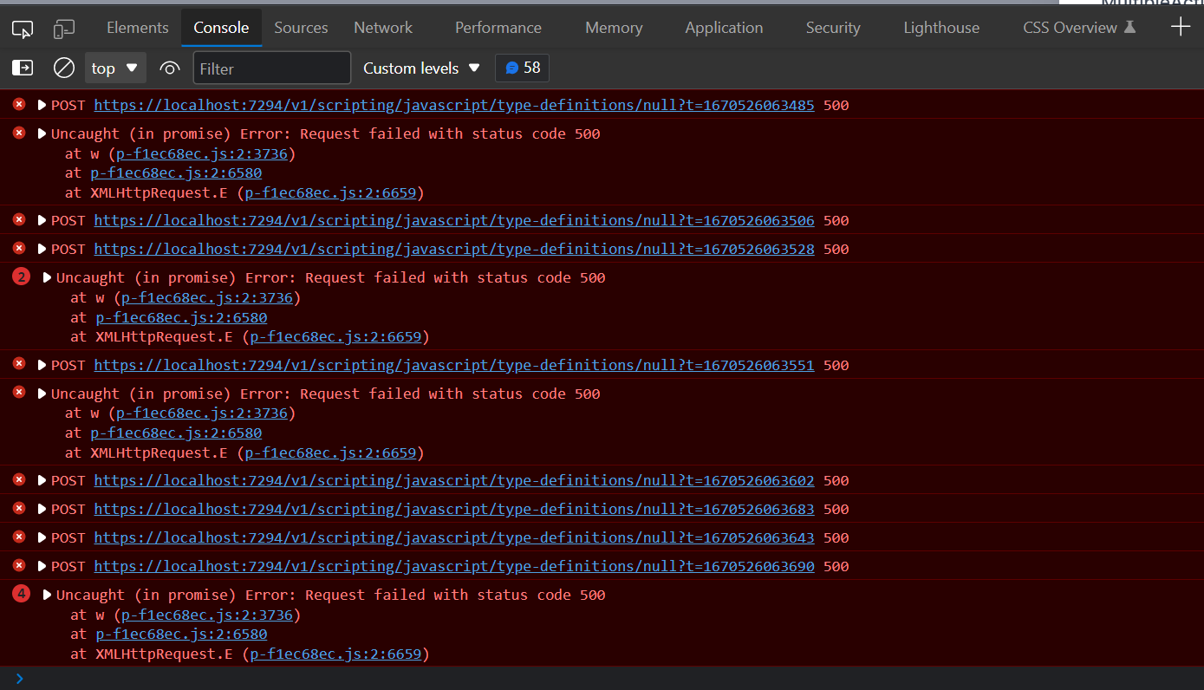
Task: Activate the inspect element picker icon
Action: point(23,29)
